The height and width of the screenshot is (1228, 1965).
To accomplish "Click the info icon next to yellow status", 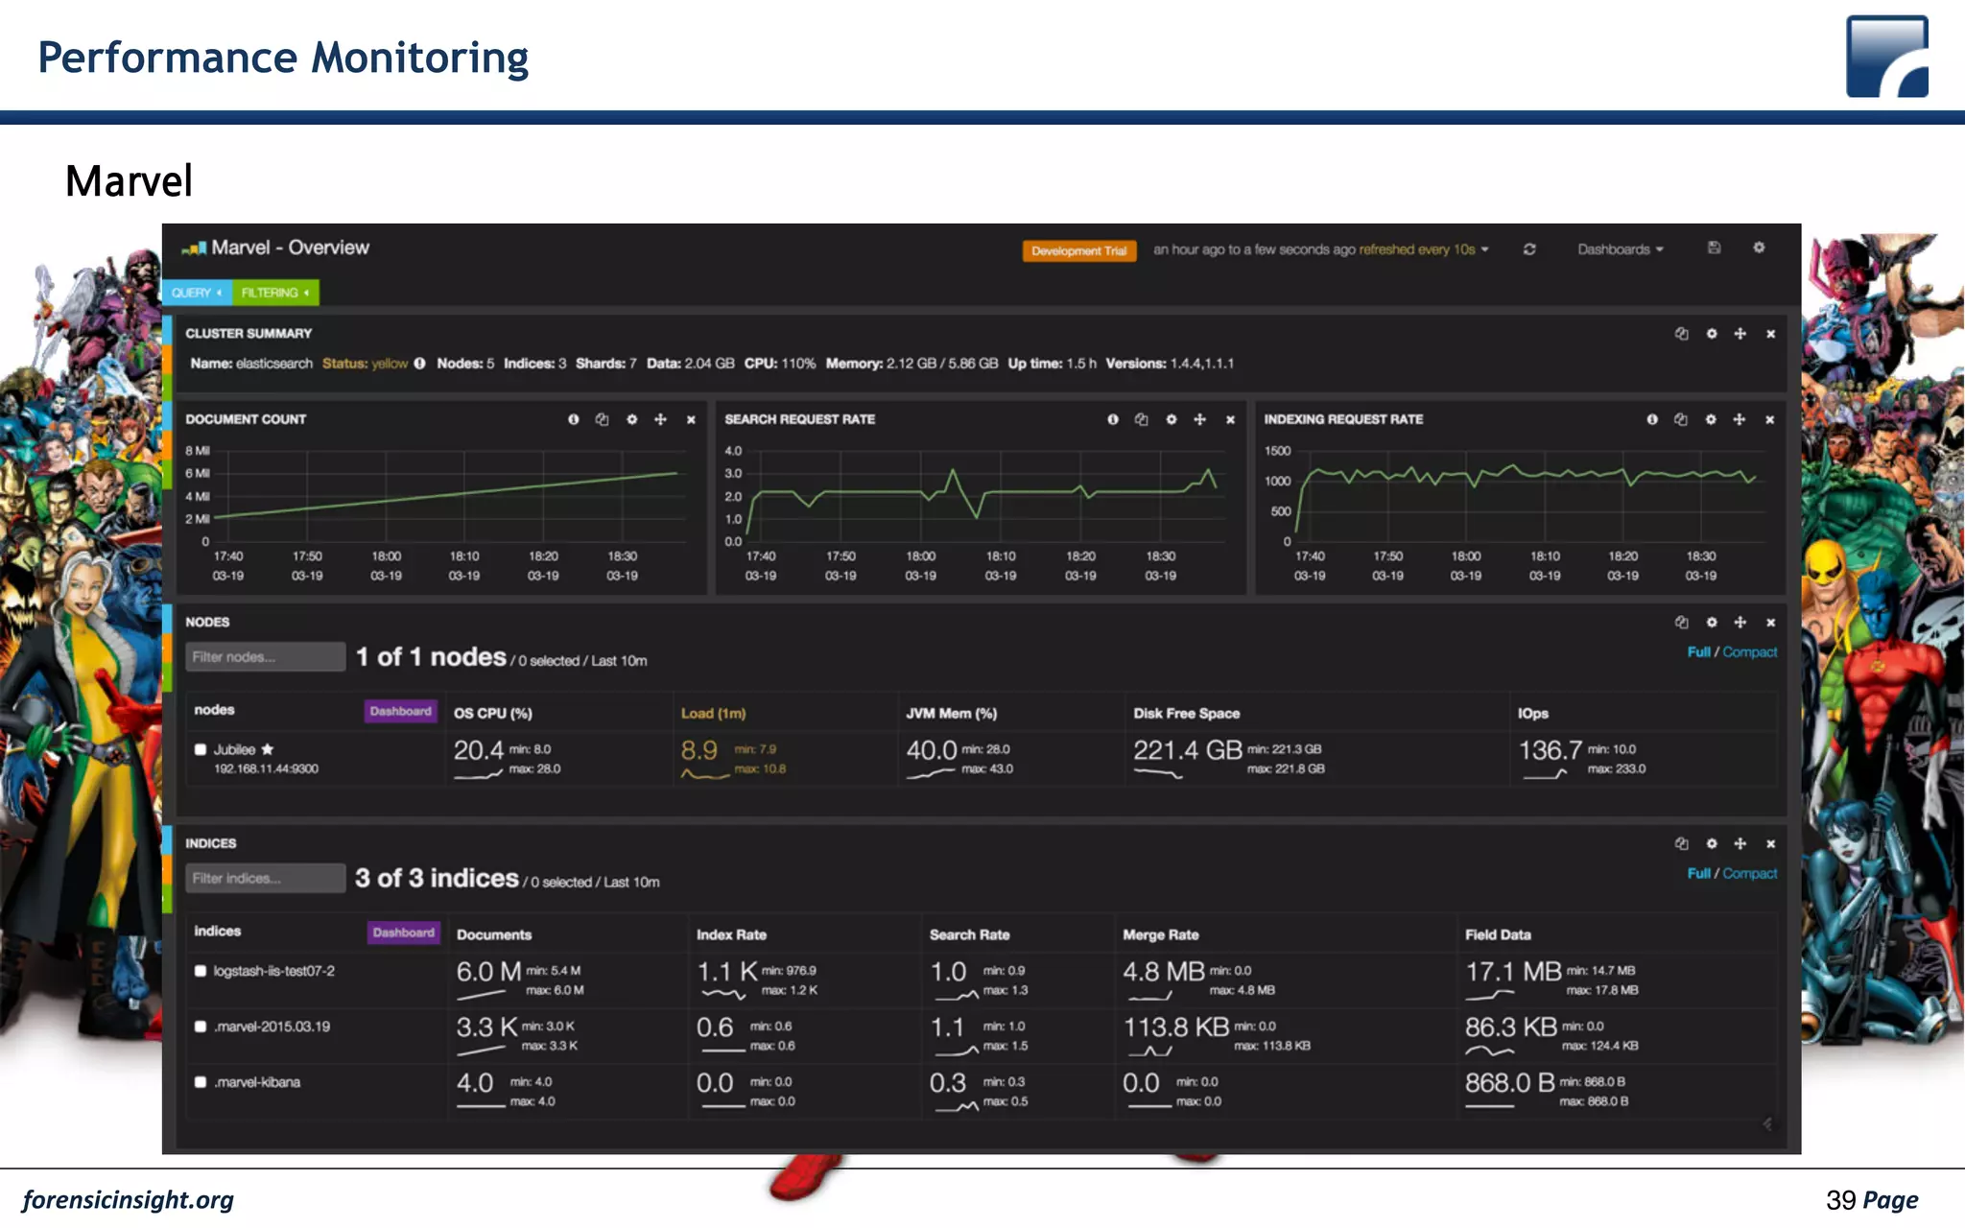I will click(x=419, y=364).
